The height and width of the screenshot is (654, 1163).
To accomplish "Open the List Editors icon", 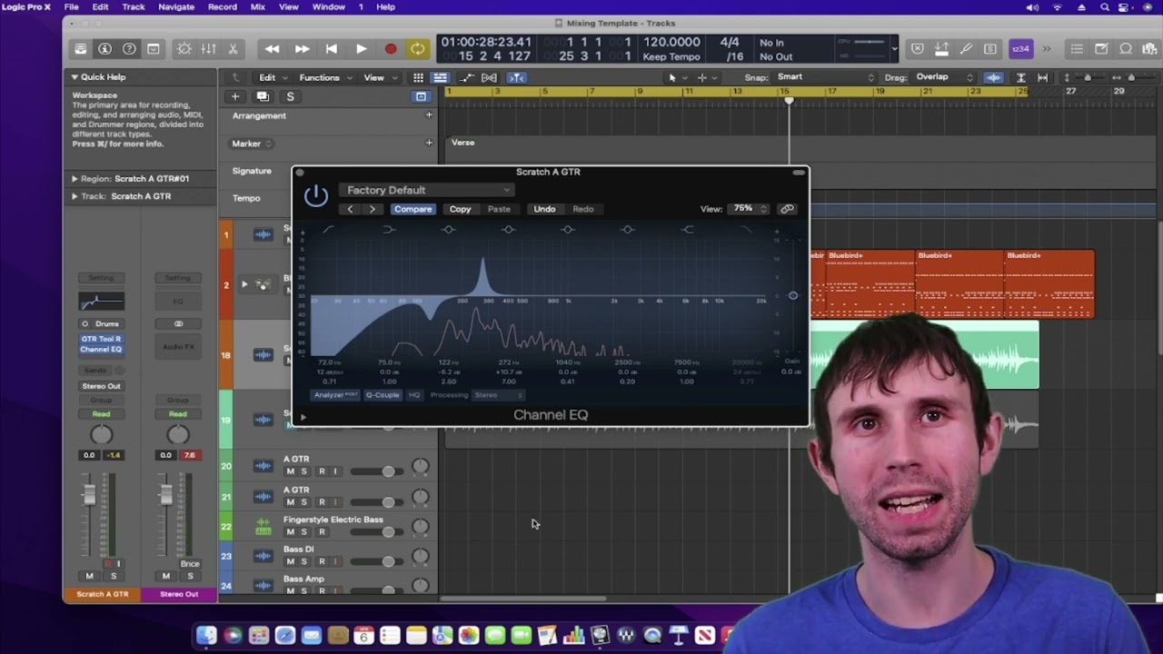I will click(1077, 49).
